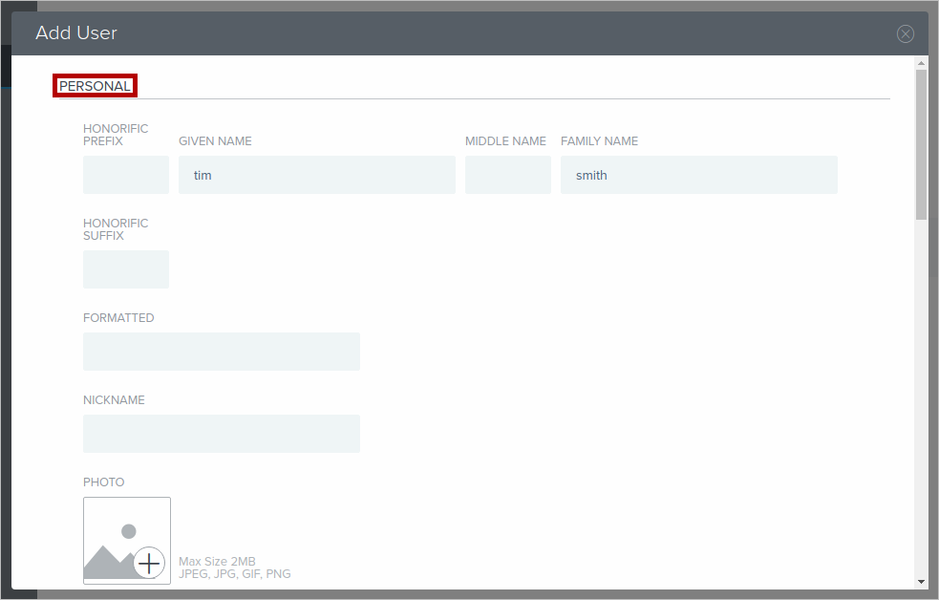The width and height of the screenshot is (939, 600).
Task: Click the Max Size 2MB hint text
Action: (217, 561)
